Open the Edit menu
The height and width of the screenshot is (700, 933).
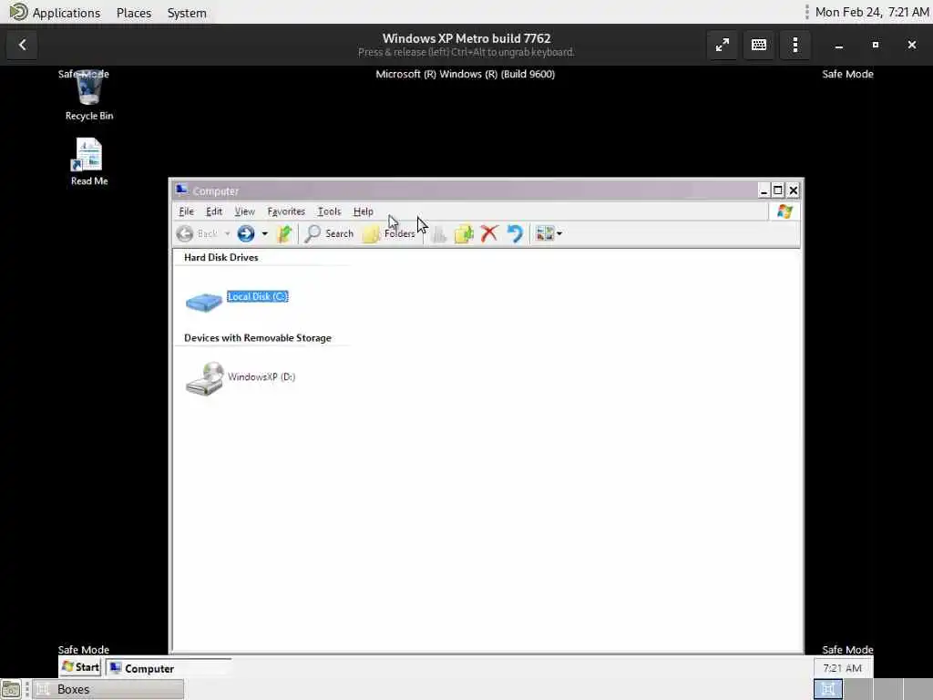tap(213, 211)
